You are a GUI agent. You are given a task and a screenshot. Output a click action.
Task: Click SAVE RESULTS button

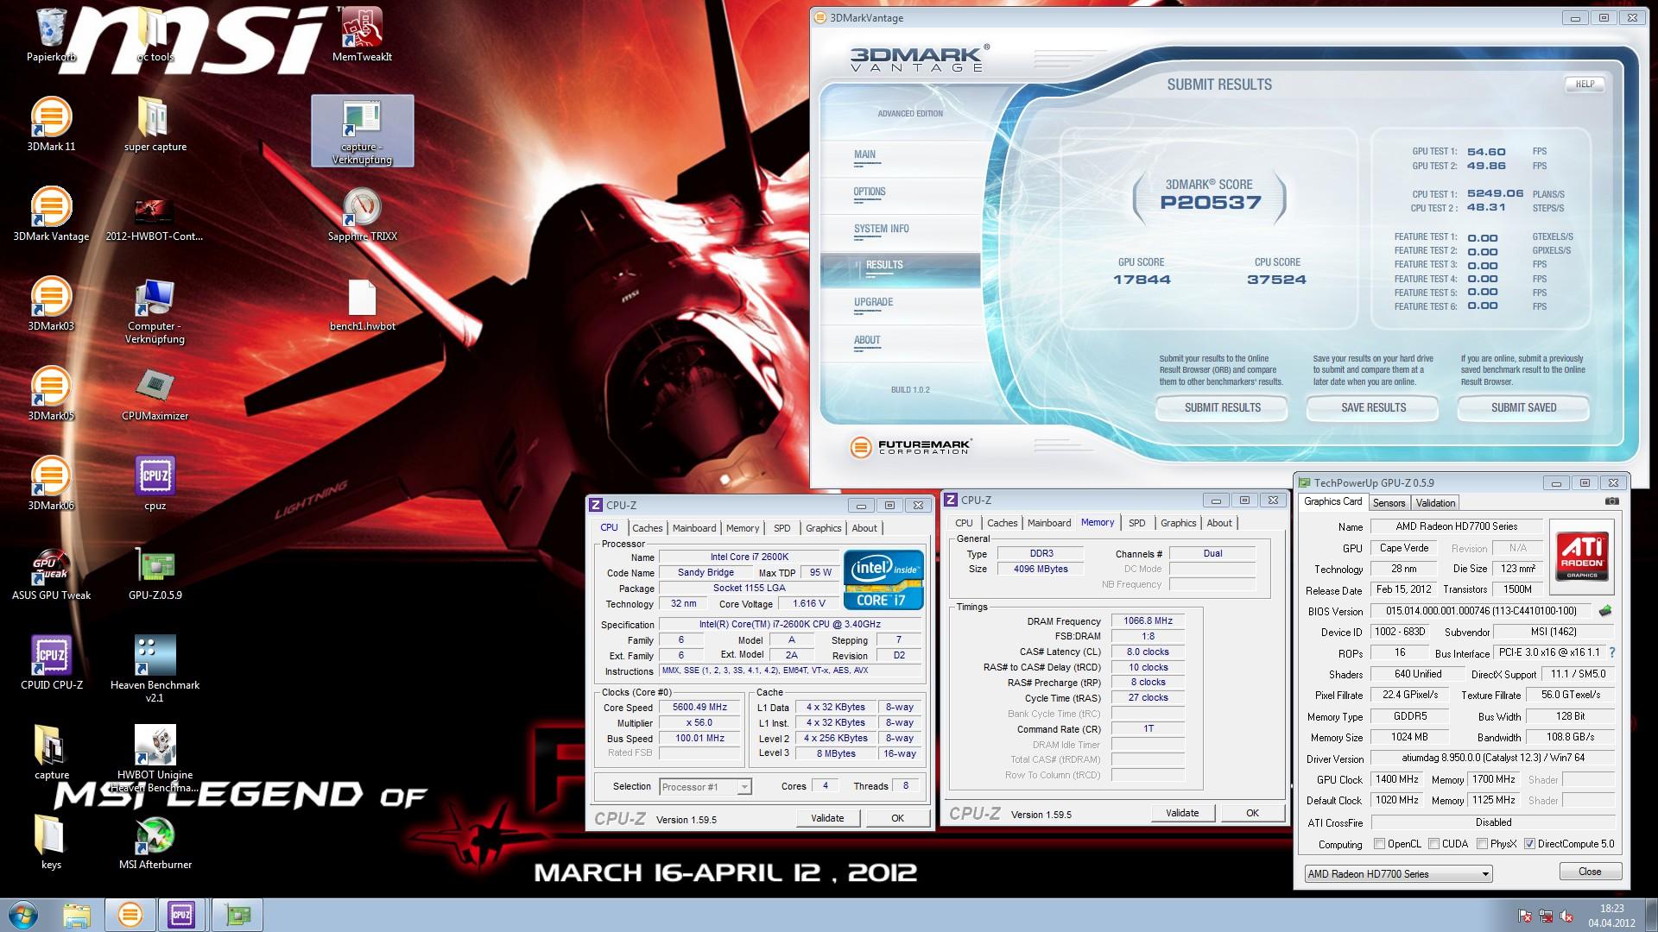(1373, 407)
